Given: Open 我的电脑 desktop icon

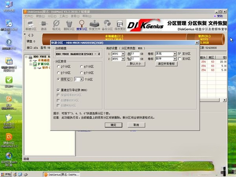Looking at the screenshot, I should point(9,6).
